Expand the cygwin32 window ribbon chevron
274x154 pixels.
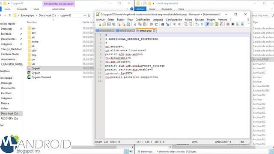127,9
